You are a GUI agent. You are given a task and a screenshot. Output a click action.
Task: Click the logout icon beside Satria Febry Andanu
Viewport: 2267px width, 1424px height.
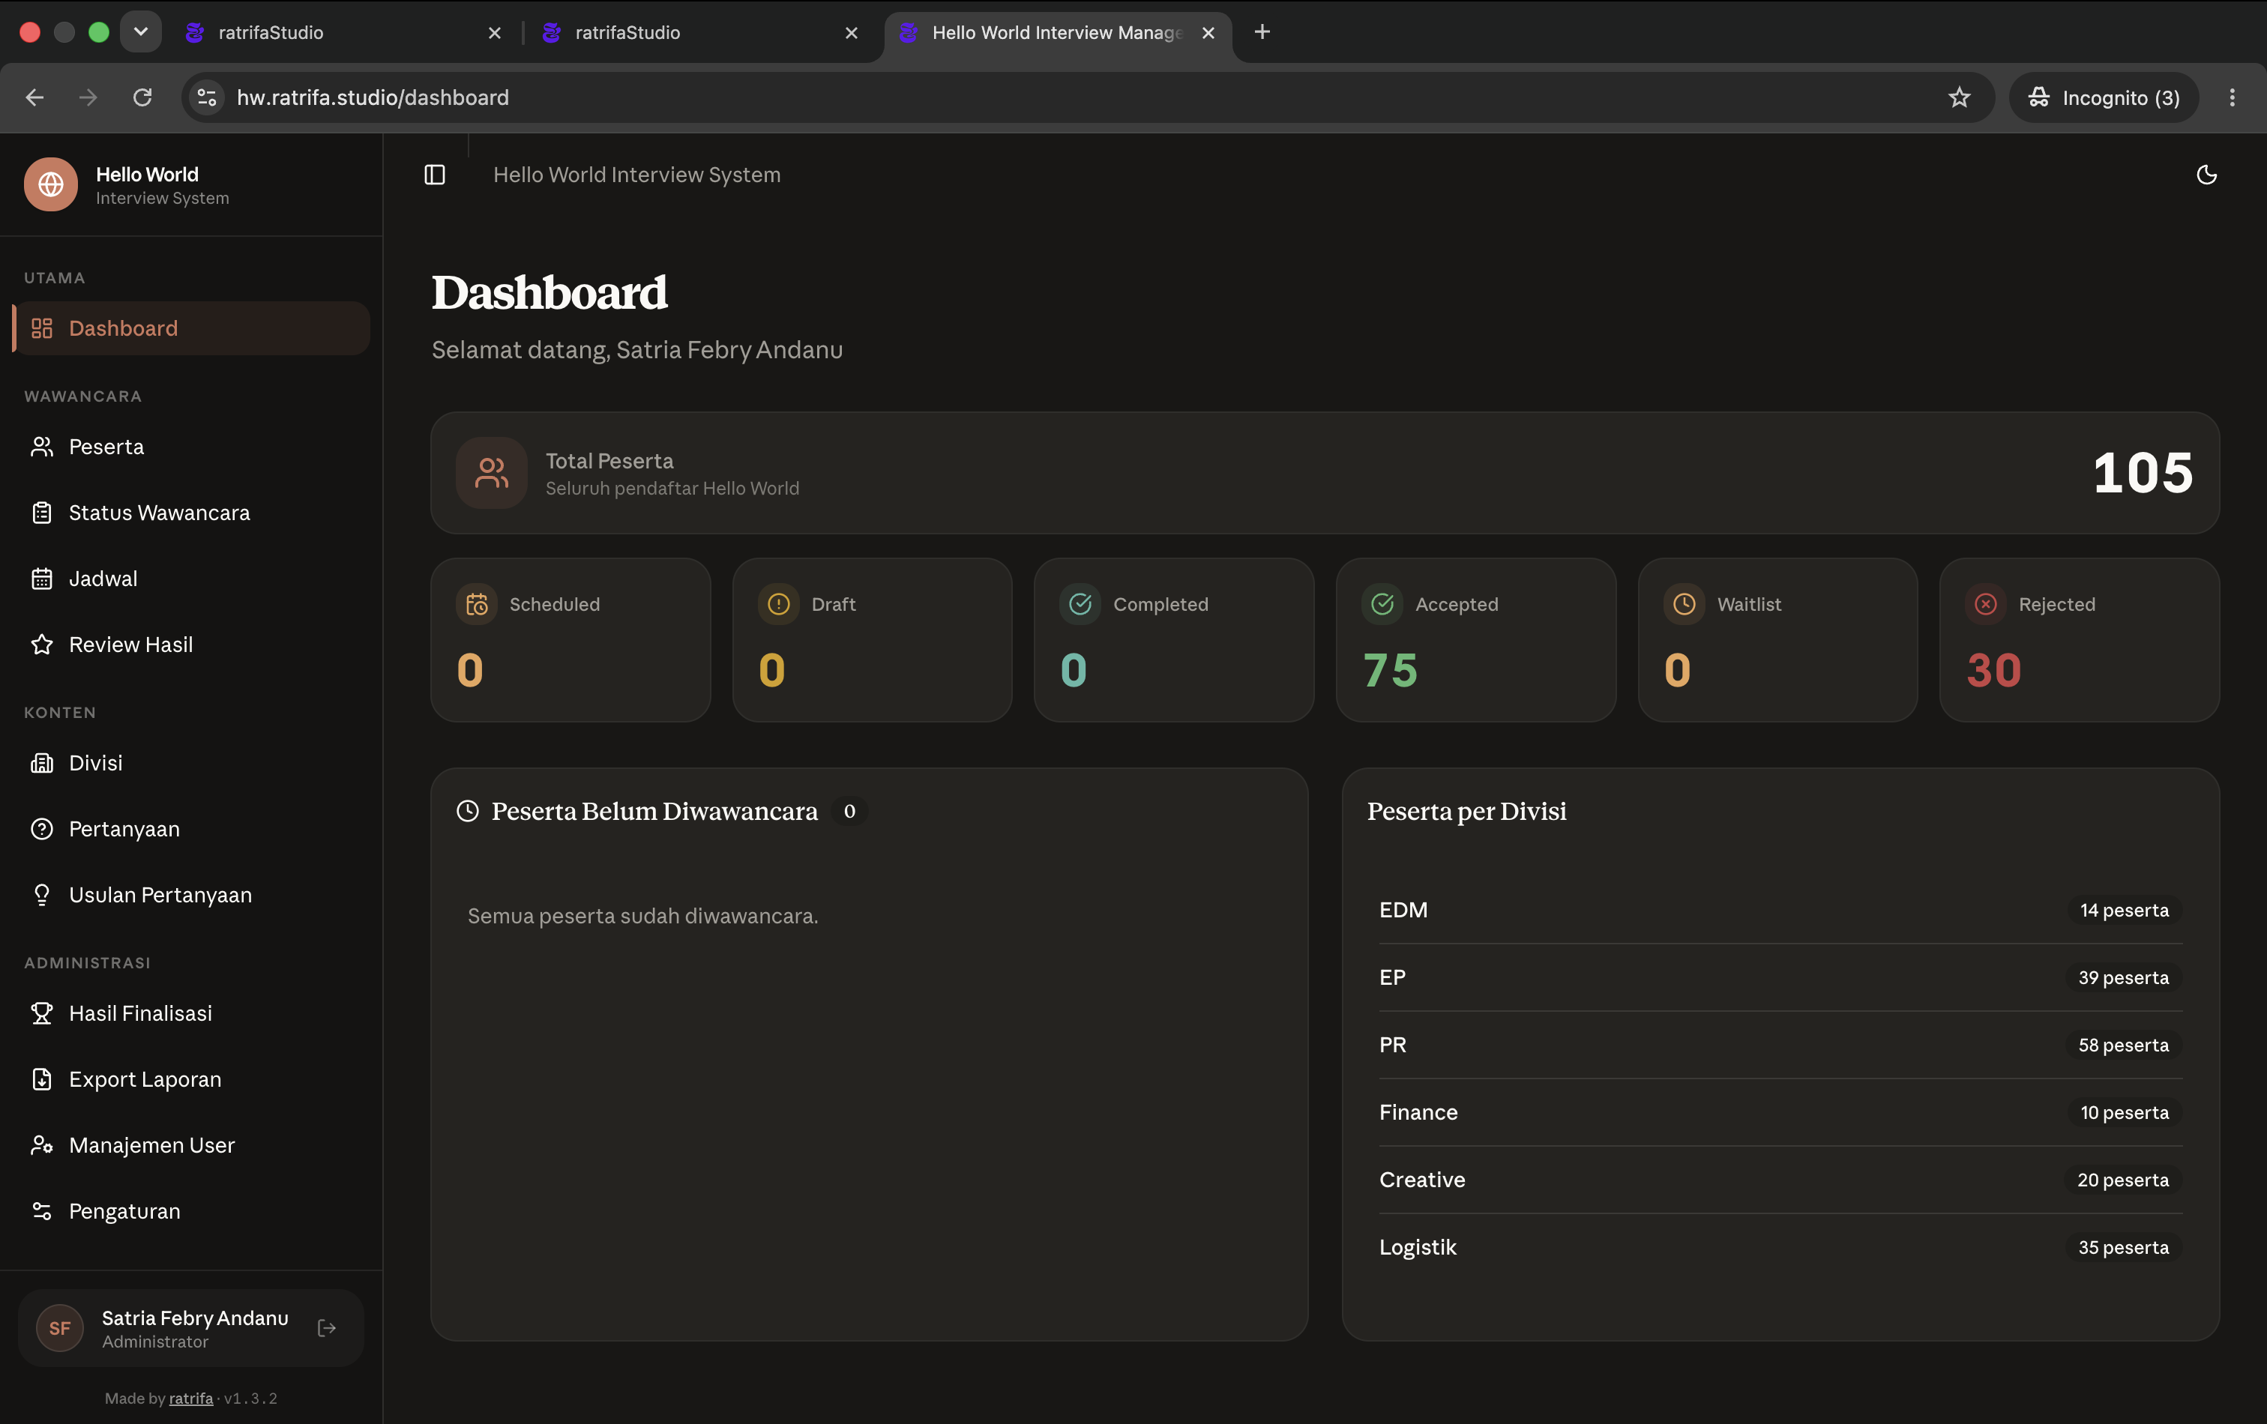(x=327, y=1328)
